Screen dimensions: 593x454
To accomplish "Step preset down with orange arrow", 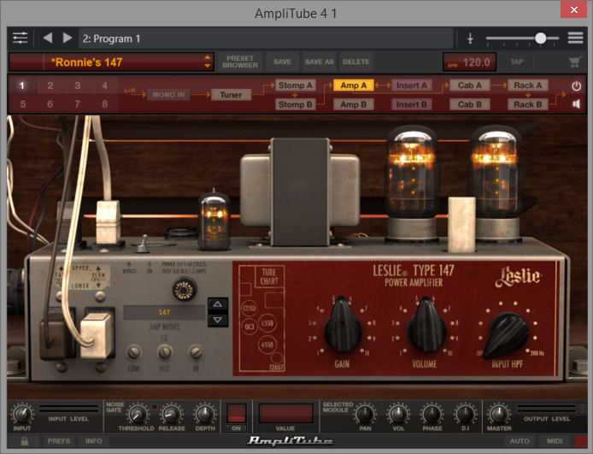I will coord(208,66).
